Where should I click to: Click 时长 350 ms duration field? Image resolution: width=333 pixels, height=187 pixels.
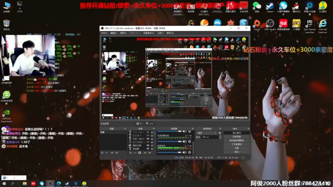point(210,137)
